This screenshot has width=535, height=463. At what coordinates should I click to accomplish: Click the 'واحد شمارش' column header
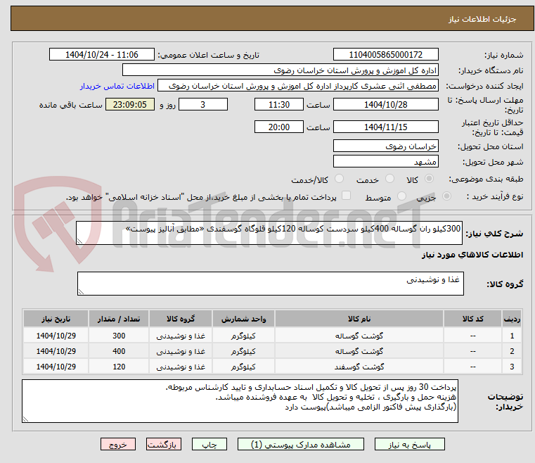coord(243,319)
